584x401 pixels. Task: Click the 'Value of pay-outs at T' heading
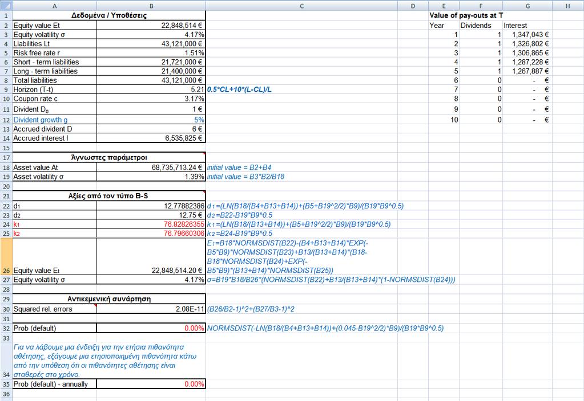coord(466,15)
